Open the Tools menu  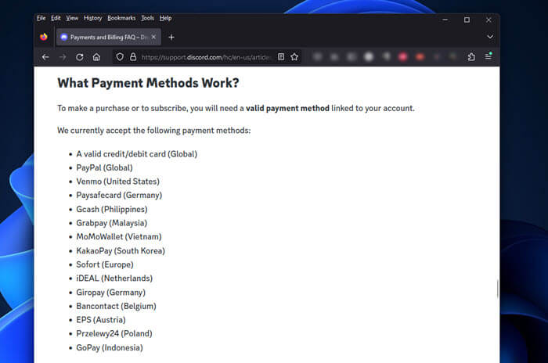[147, 18]
